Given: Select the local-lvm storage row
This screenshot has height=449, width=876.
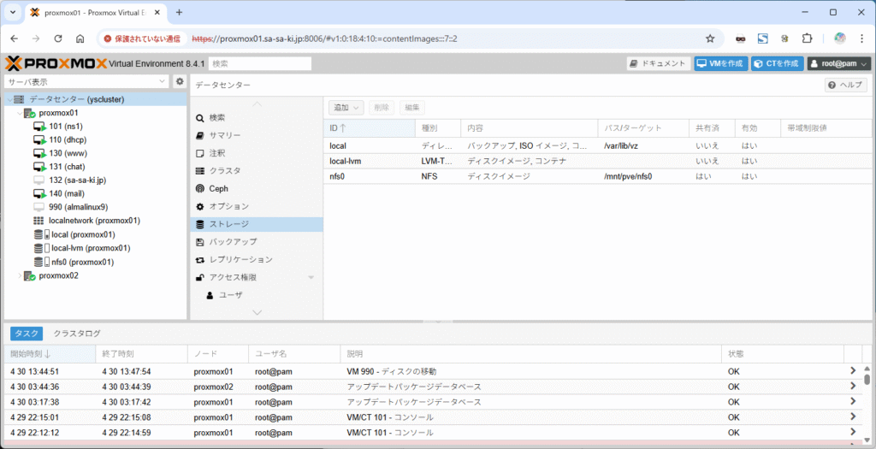Looking at the screenshot, I should (x=598, y=161).
